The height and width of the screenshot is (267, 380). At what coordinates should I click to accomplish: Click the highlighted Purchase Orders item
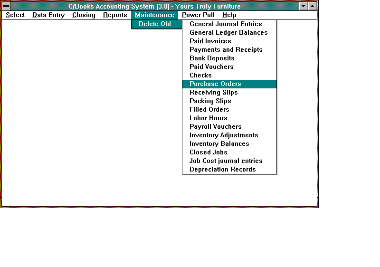pyautogui.click(x=215, y=84)
